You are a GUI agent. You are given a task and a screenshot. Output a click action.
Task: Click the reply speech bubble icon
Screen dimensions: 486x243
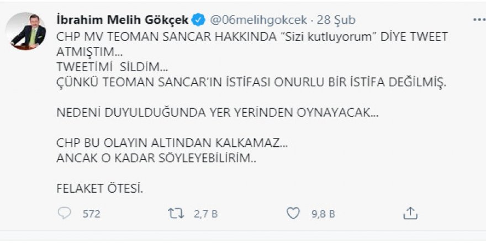click(65, 213)
